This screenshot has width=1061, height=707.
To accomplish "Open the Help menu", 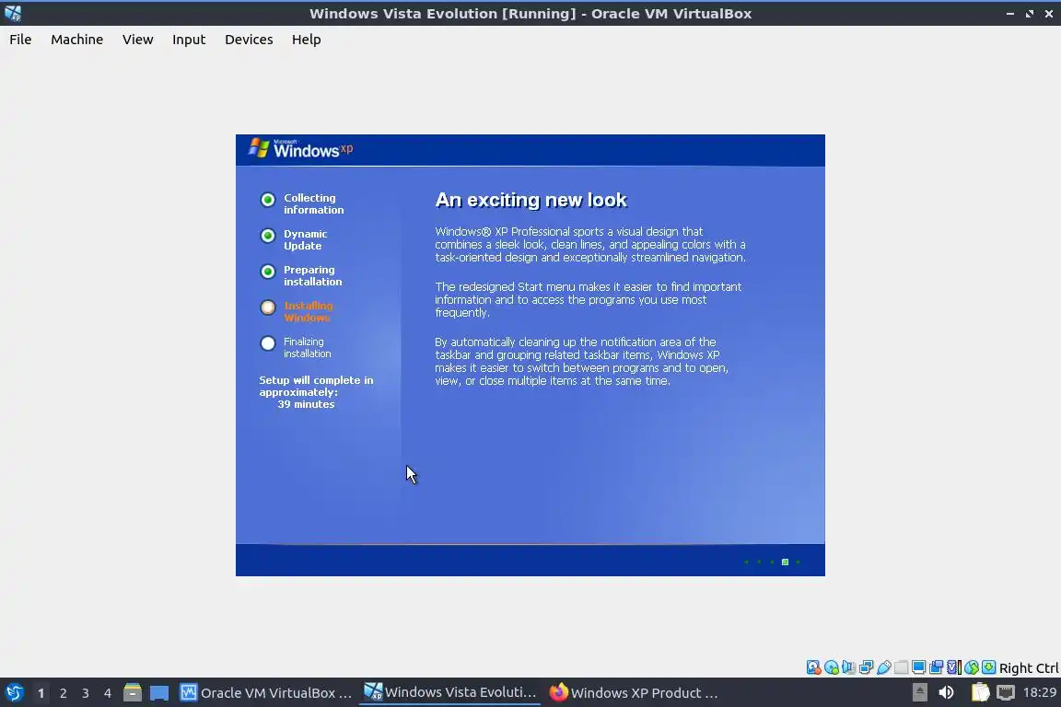I will point(306,40).
